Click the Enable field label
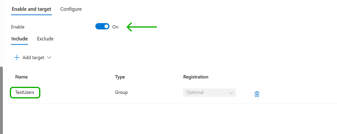Image resolution: width=337 pixels, height=134 pixels. tap(18, 27)
